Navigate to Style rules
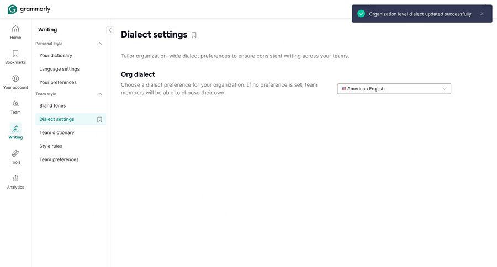 click(51, 146)
